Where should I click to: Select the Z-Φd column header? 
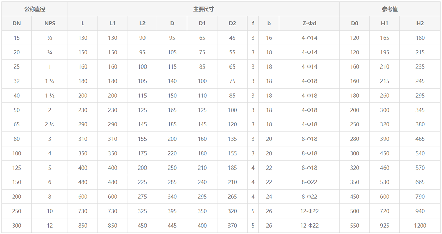(x=309, y=23)
